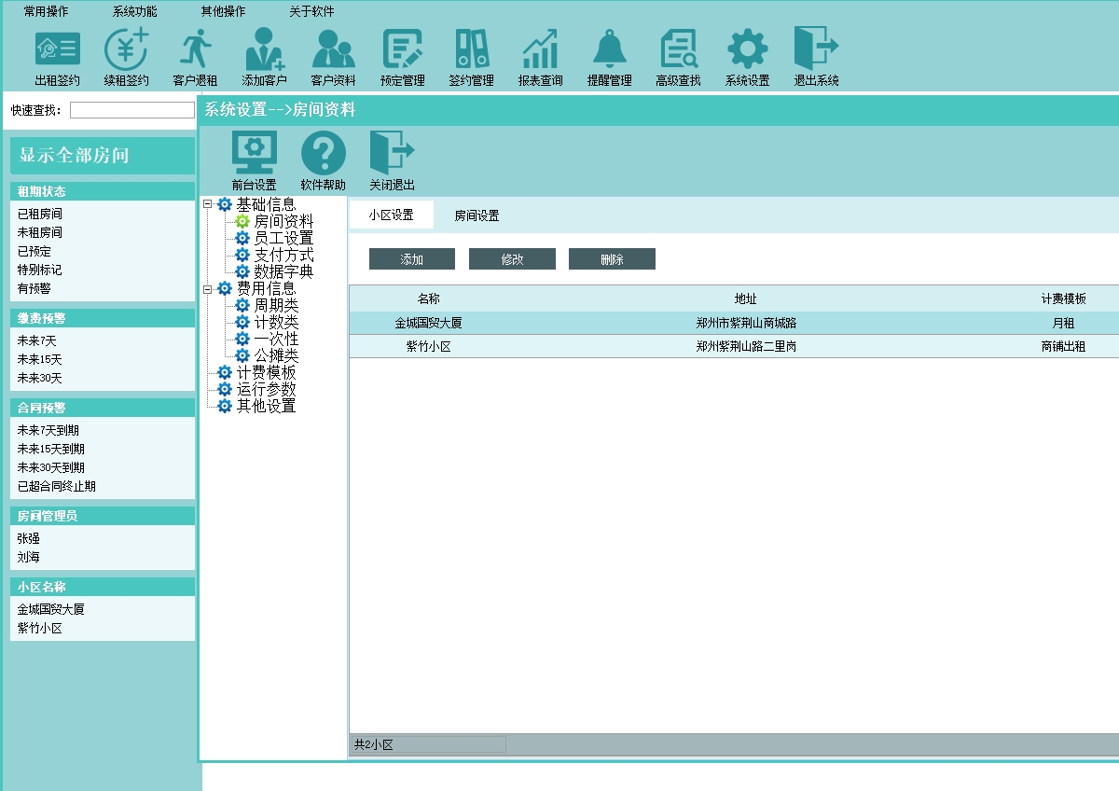Select 员工设置 in the settings tree
1119x791 pixels.
tap(283, 239)
